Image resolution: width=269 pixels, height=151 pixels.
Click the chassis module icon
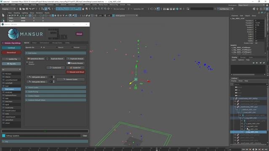(x=3, y=77)
